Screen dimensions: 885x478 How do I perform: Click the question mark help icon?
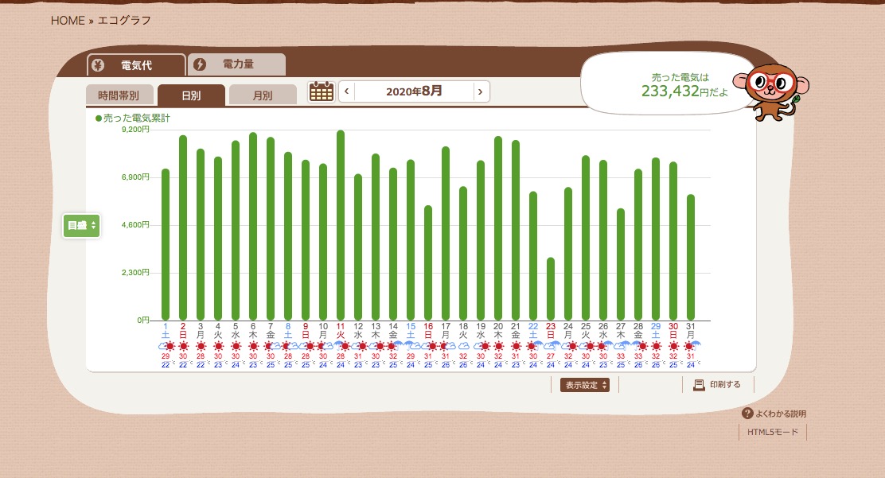pyautogui.click(x=747, y=414)
